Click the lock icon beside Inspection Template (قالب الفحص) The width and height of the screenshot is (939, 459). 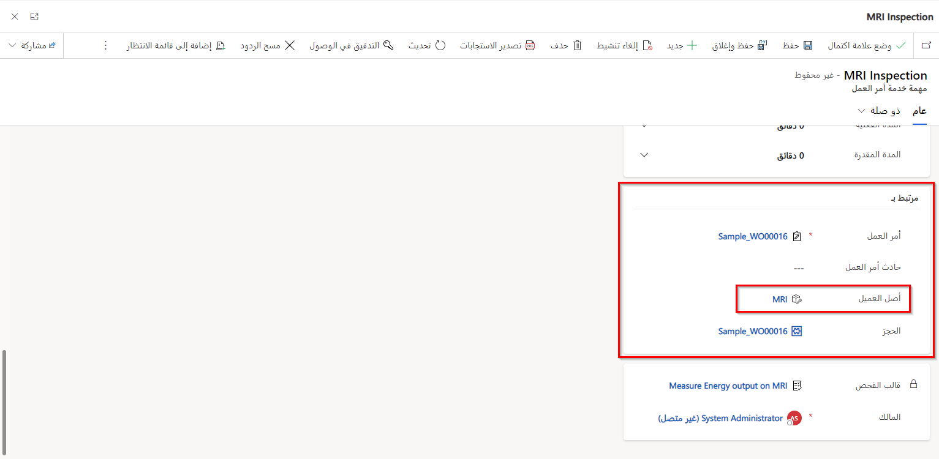point(913,384)
